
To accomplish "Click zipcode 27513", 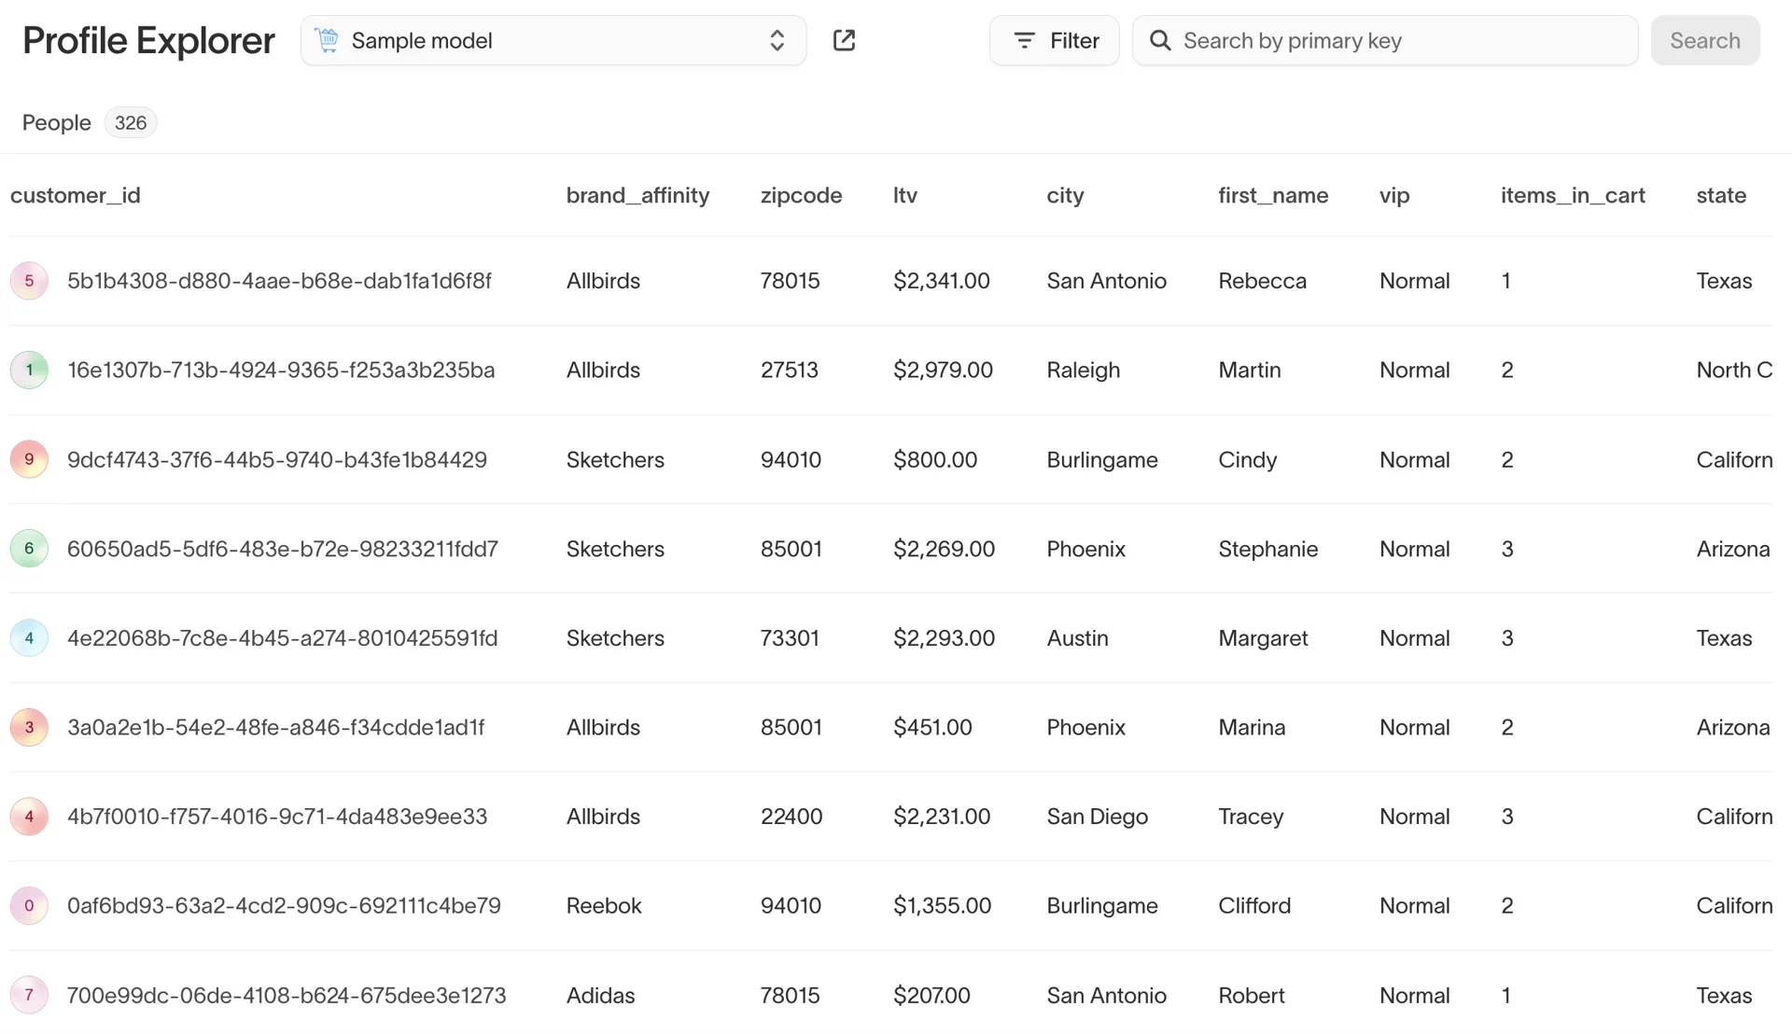I will click(790, 370).
